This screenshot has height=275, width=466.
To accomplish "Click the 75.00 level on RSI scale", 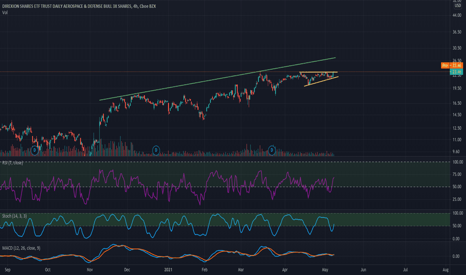I will (457, 174).
